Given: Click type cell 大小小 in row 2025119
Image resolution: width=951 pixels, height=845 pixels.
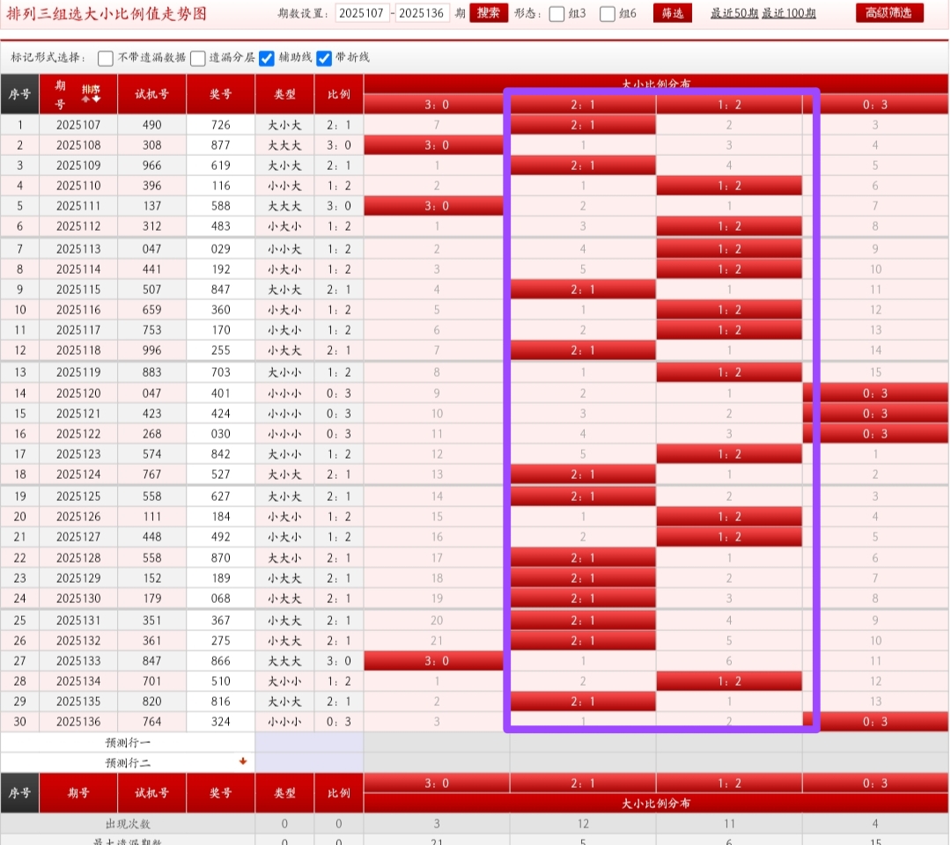Looking at the screenshot, I should tap(284, 373).
